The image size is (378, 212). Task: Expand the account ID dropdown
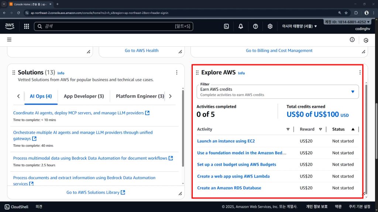pos(347,22)
